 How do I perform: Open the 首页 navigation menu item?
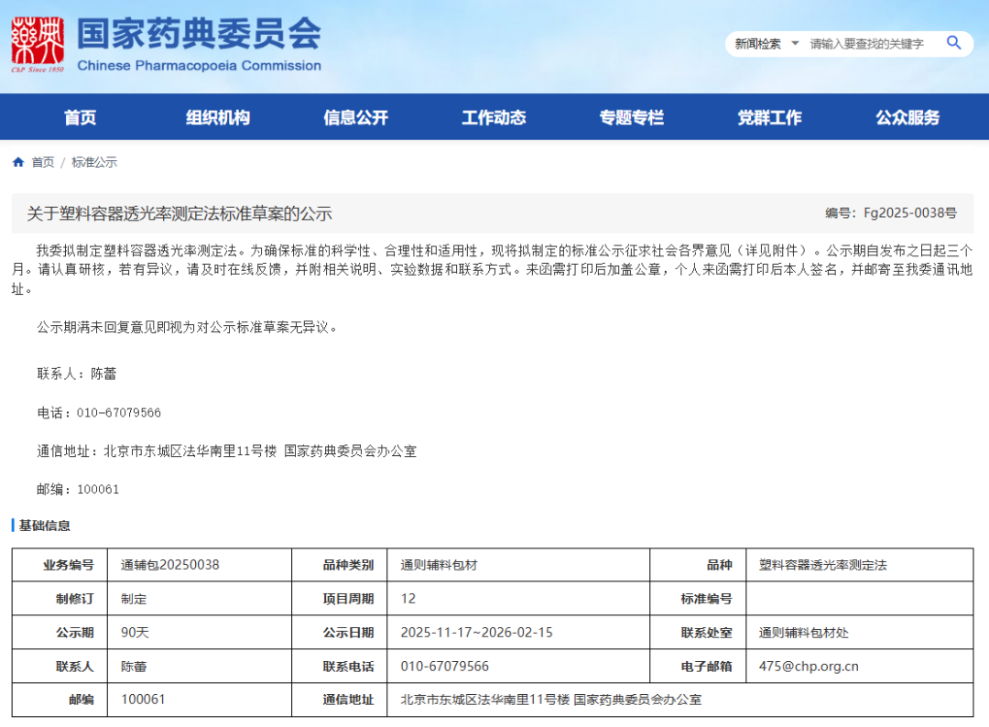tap(80, 117)
